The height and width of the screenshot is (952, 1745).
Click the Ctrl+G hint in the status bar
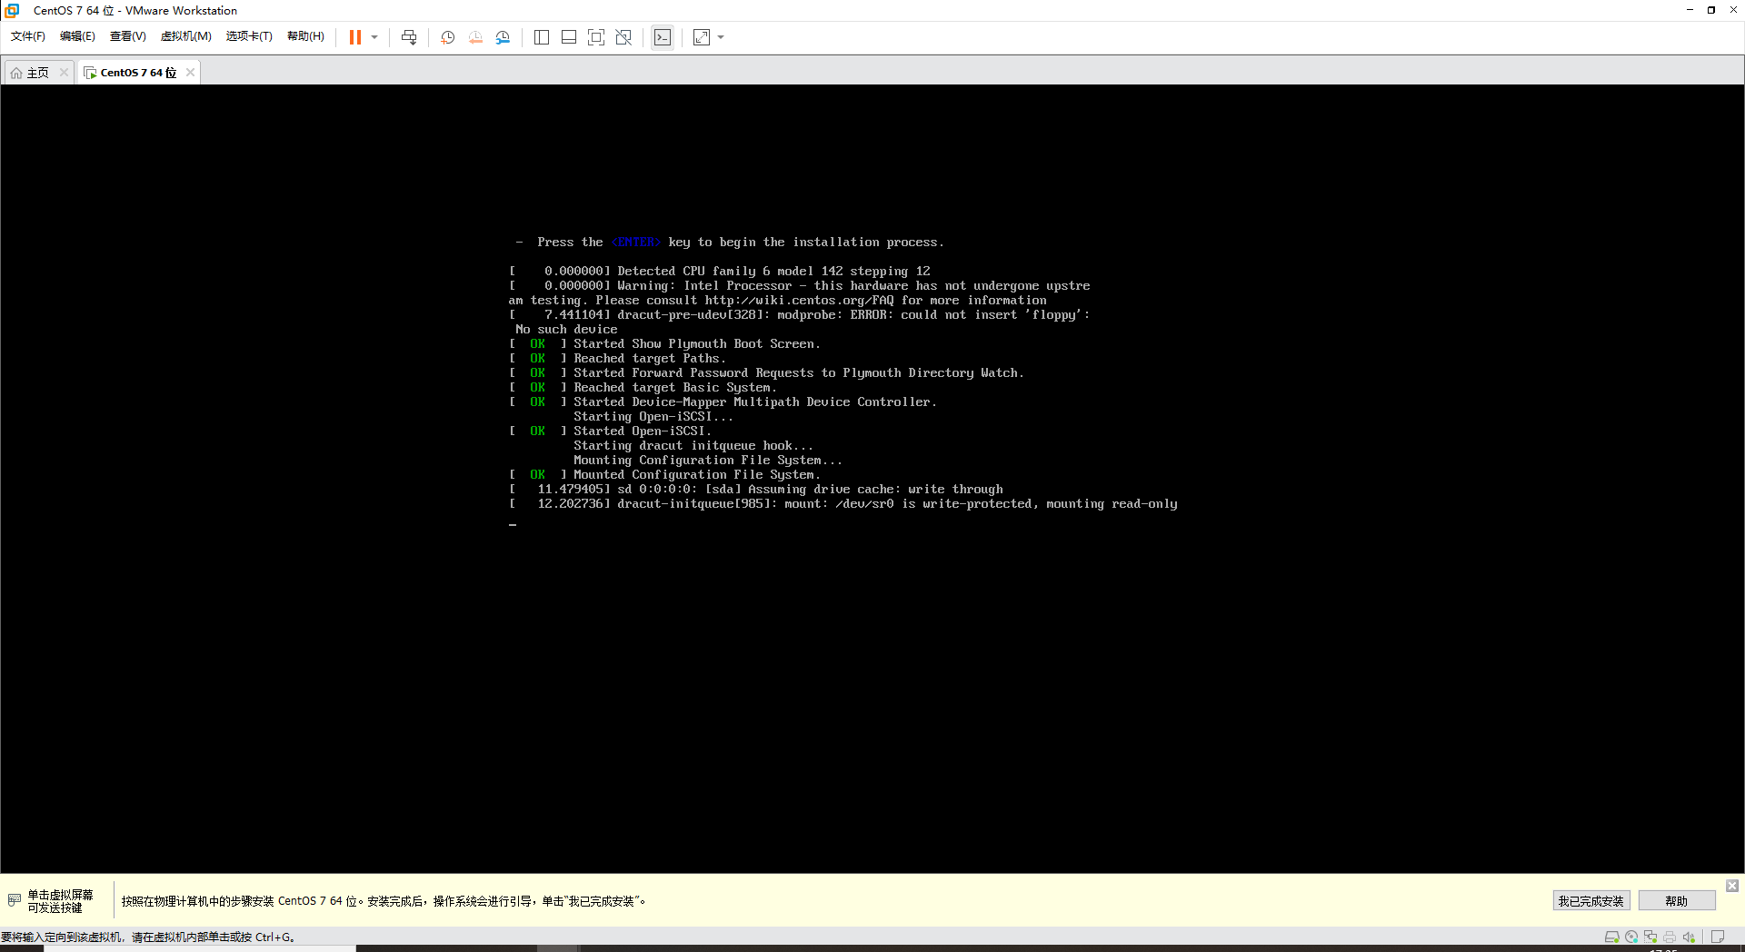click(x=274, y=937)
